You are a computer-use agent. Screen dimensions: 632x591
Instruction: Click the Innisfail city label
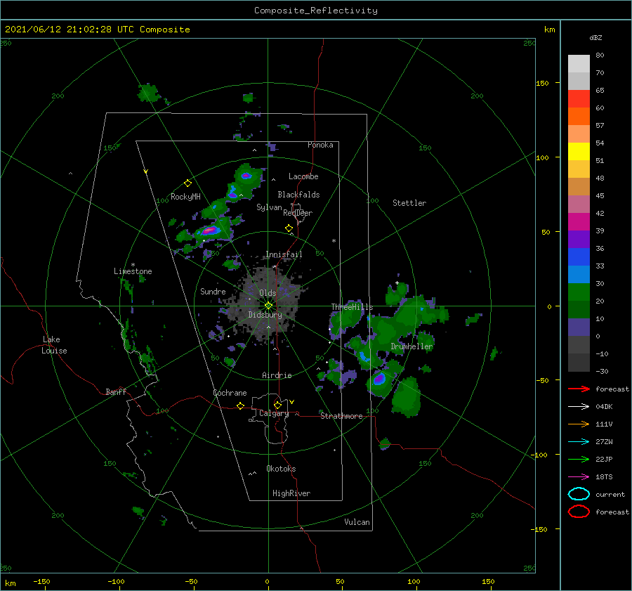pos(284,254)
